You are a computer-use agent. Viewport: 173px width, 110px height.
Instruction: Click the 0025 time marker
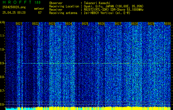tap(85, 24)
